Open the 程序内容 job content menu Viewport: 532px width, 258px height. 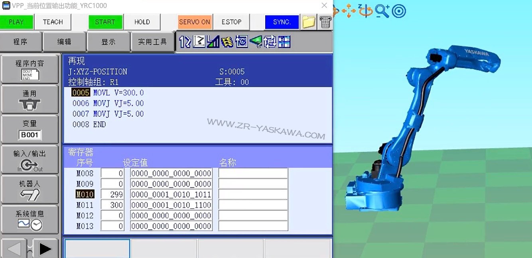click(30, 69)
